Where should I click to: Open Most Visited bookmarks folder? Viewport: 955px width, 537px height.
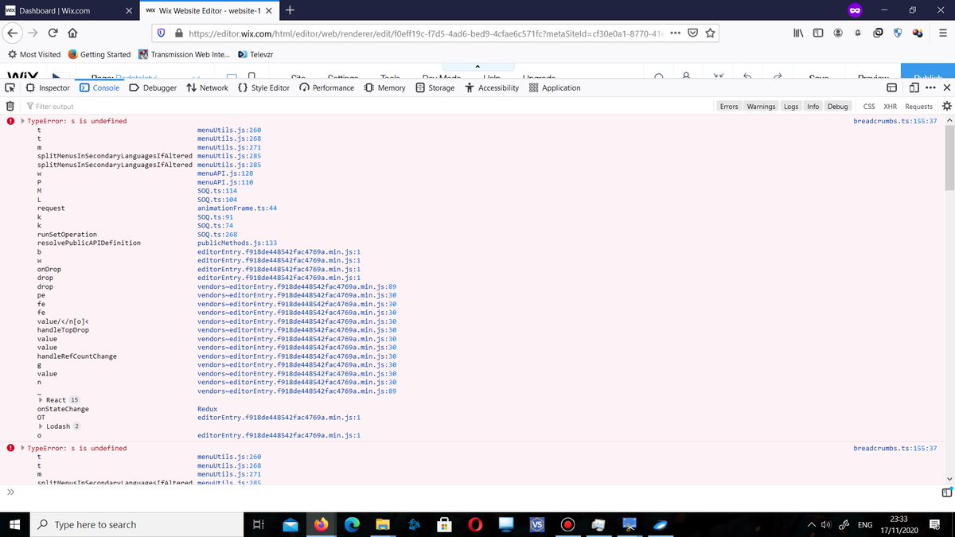click(33, 54)
